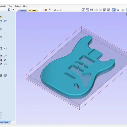Click the greyed isometric view diamond icon
Screen dimensions: 127x127
97,10
